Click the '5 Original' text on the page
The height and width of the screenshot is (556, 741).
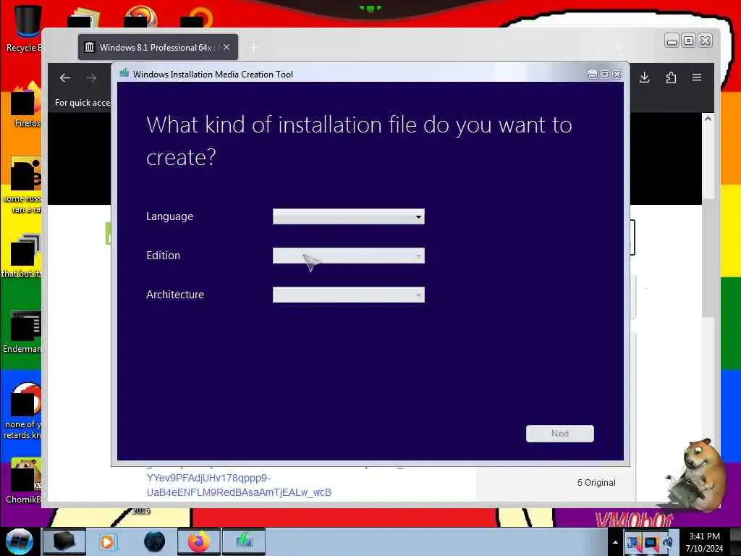[596, 483]
